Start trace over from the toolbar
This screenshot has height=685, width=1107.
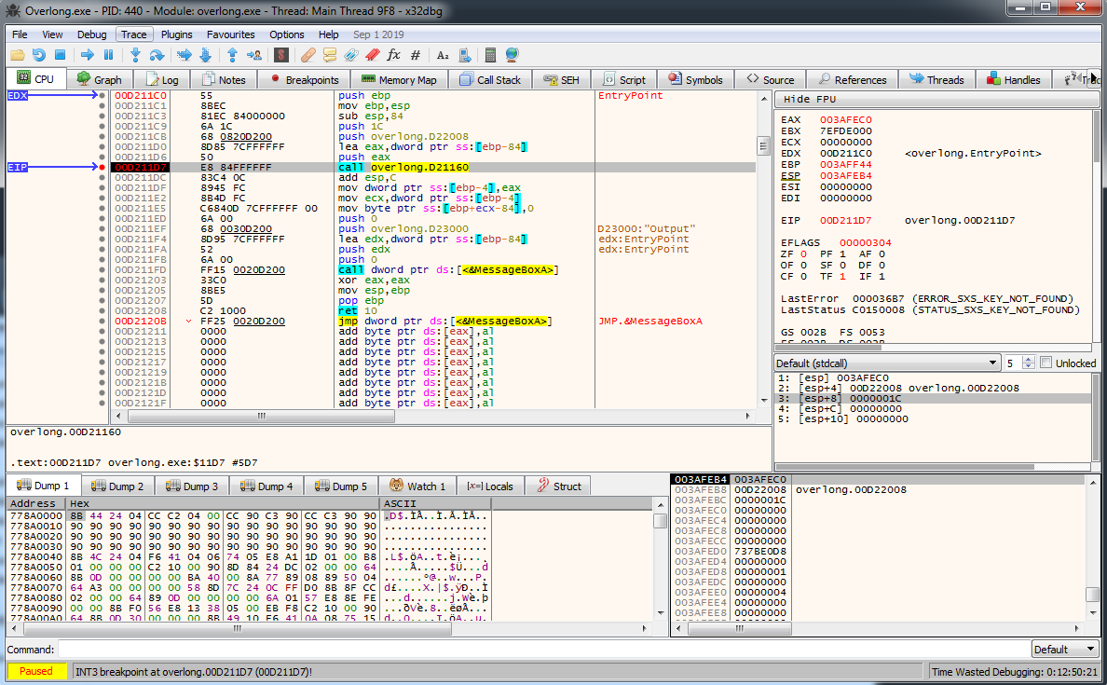click(x=205, y=55)
